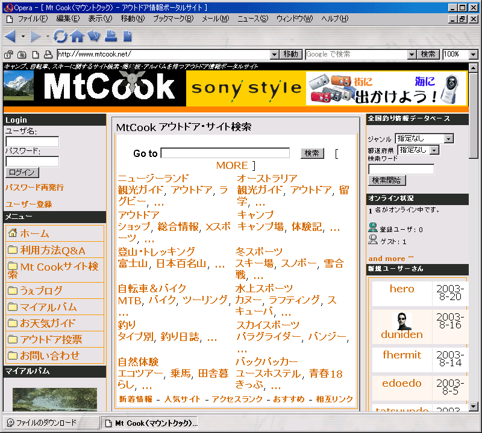Open the ファイル(F) menu

(33, 19)
